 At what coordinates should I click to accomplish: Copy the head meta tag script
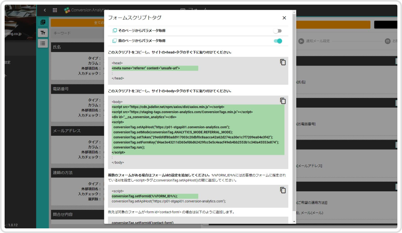(283, 62)
